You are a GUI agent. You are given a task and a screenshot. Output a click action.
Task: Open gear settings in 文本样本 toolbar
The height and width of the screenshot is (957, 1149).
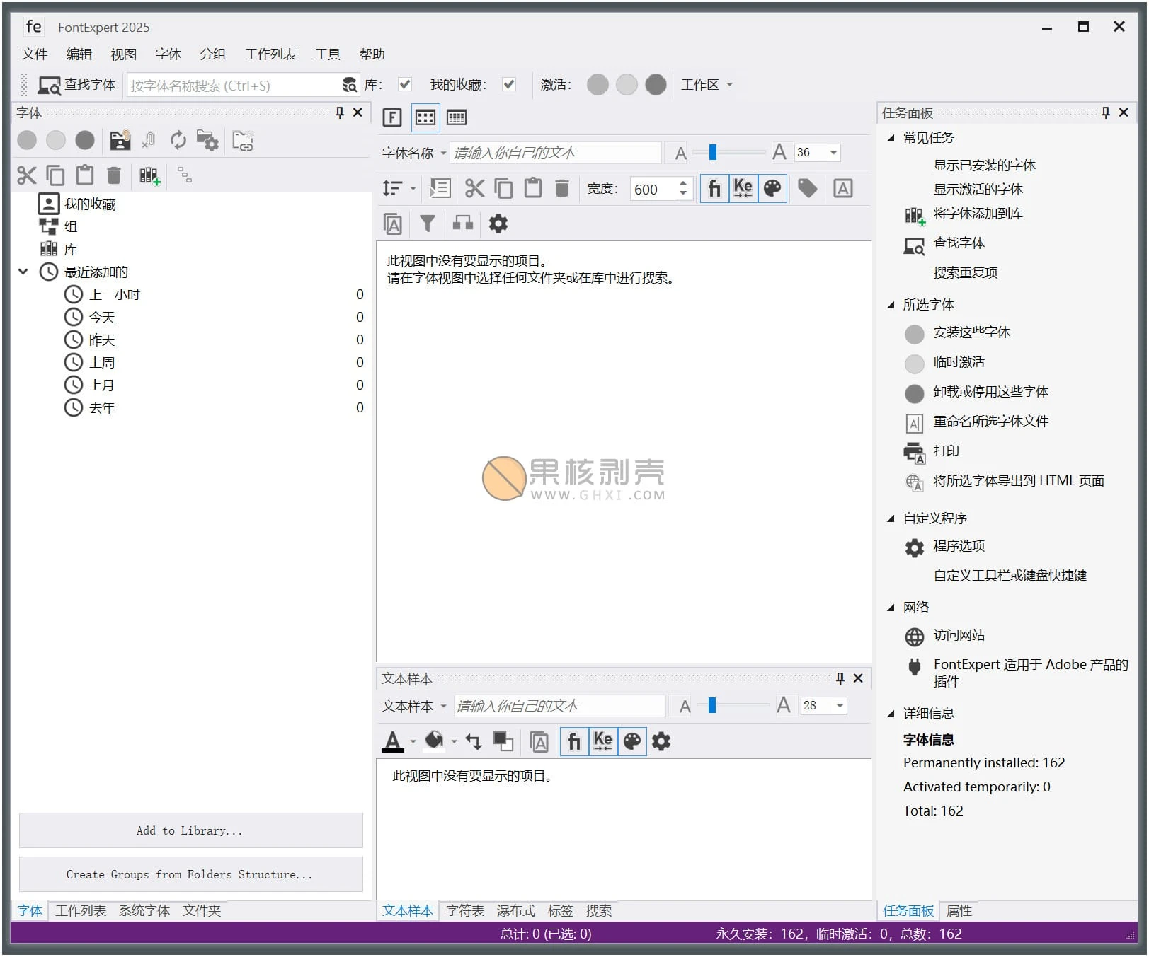[x=661, y=741]
